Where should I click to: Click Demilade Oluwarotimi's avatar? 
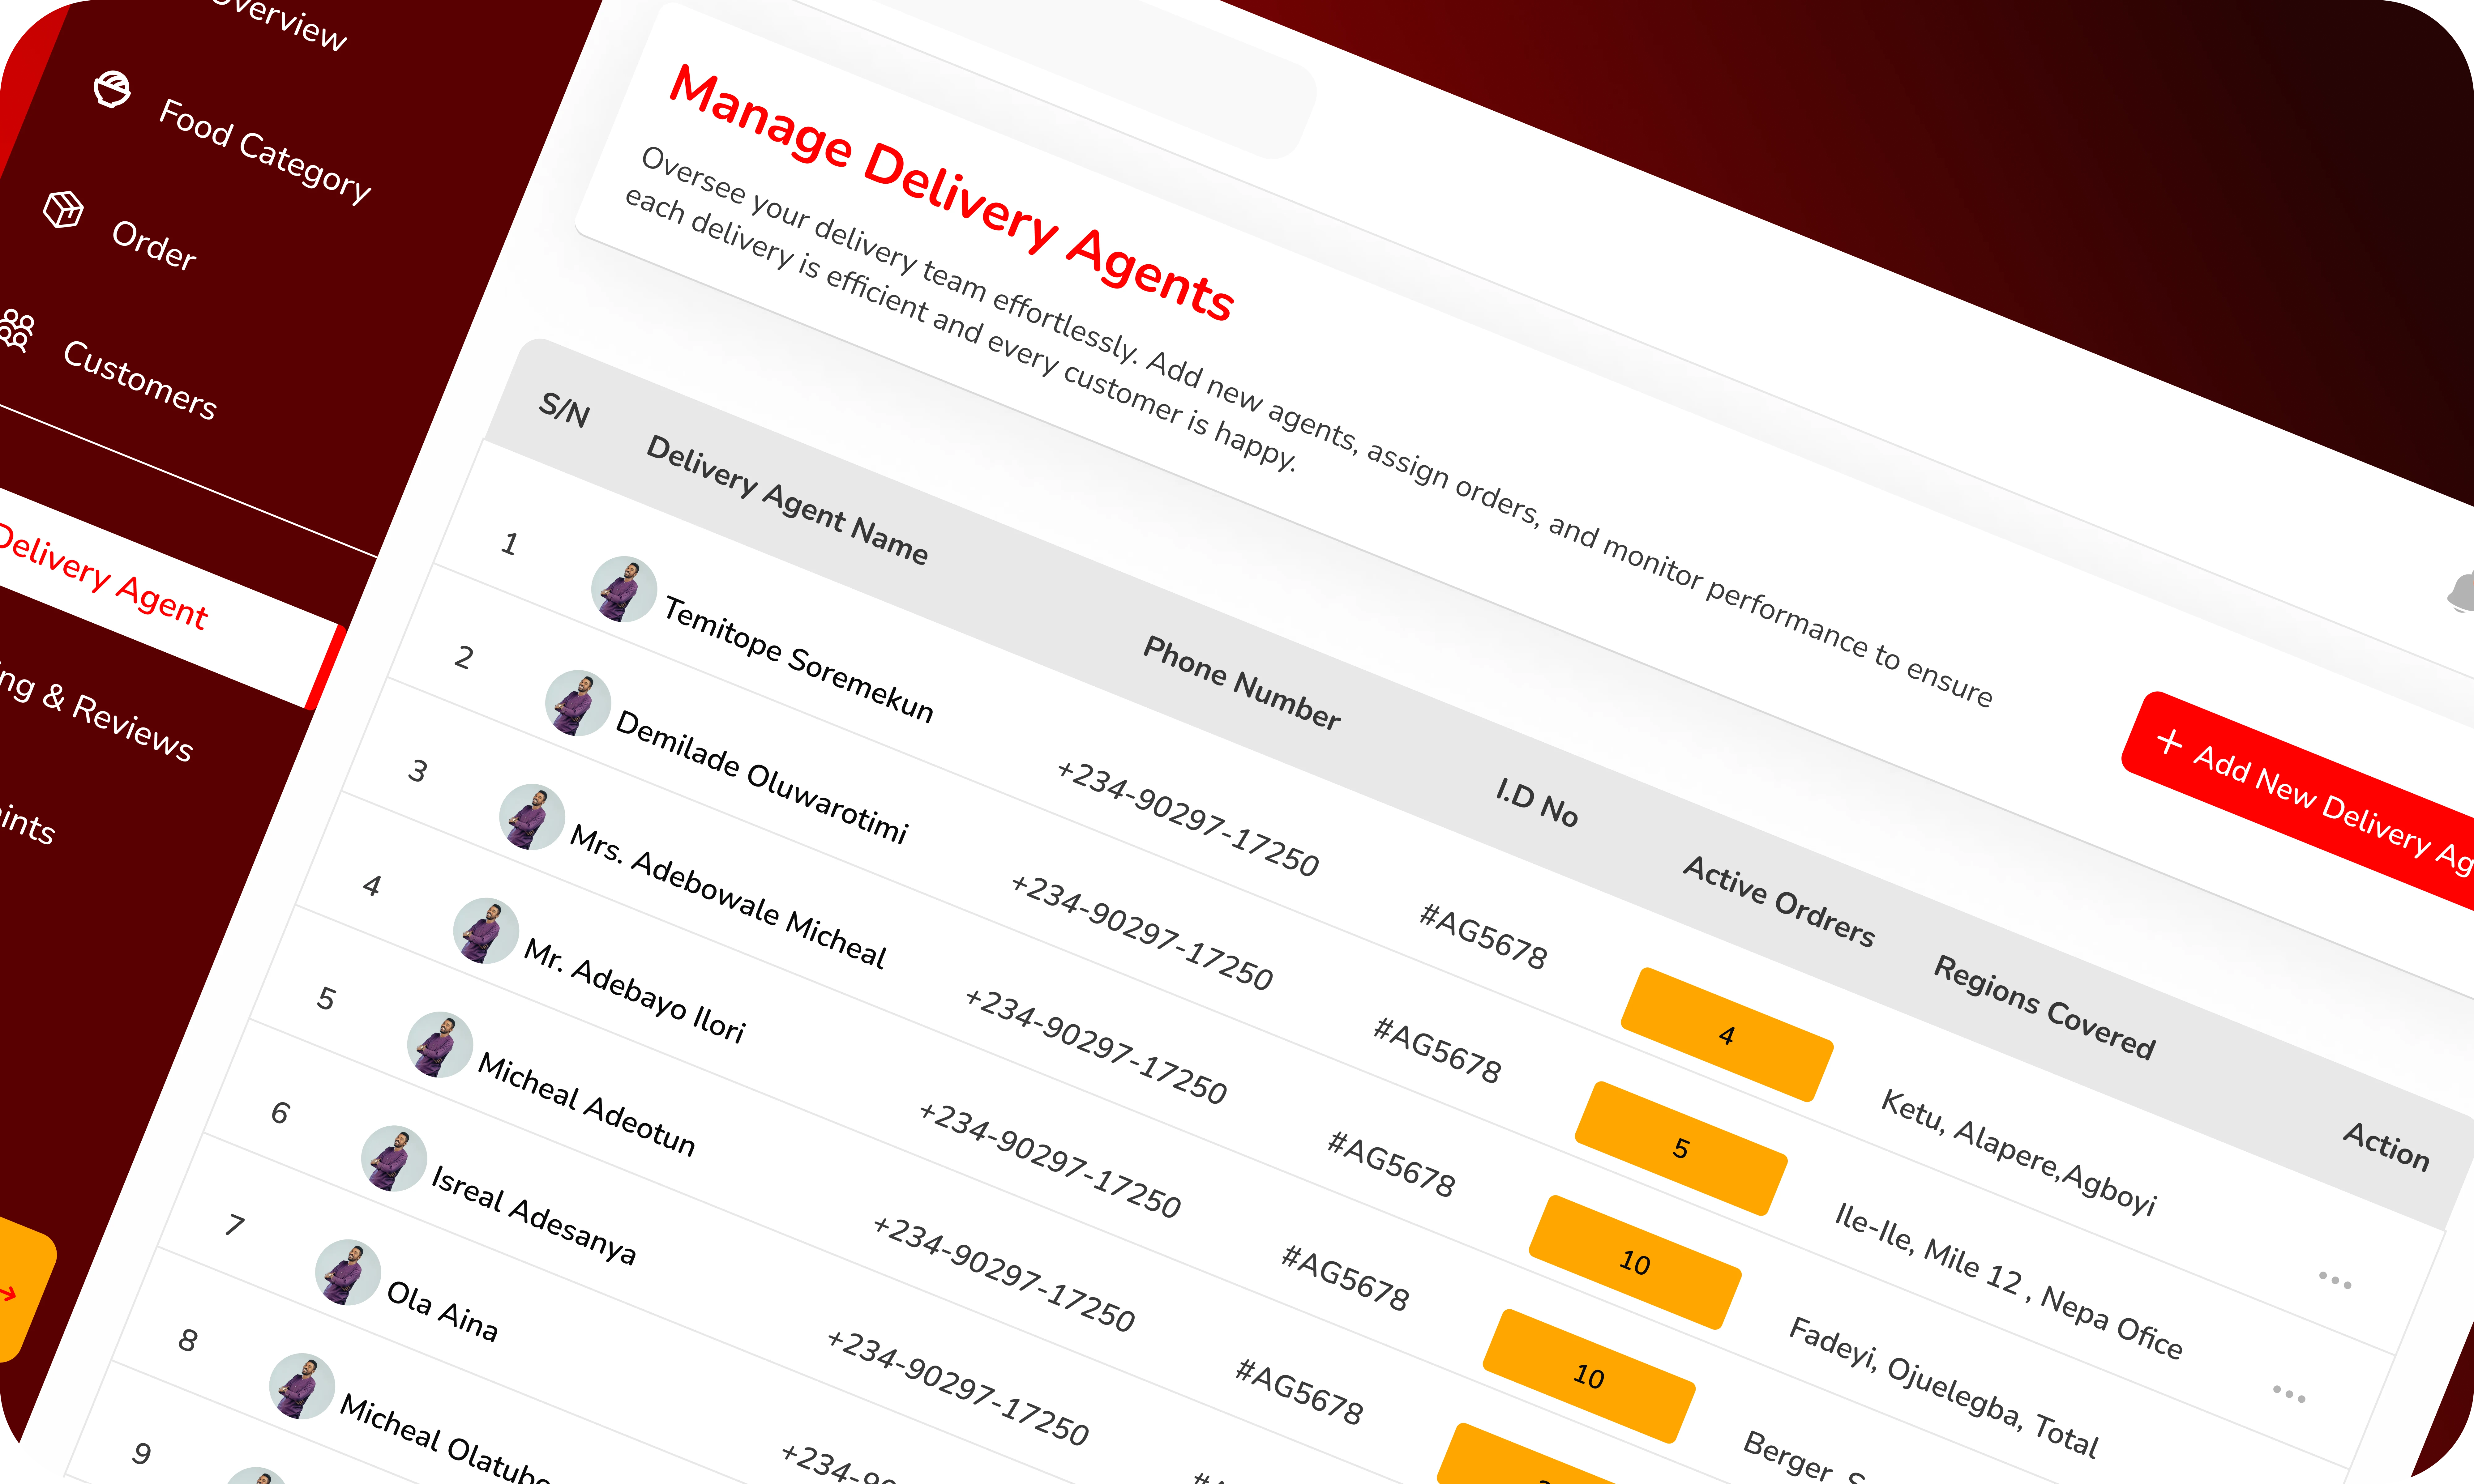click(578, 703)
